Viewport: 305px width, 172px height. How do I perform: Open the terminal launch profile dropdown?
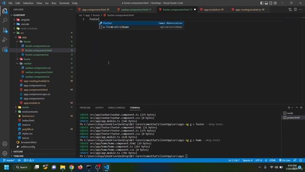(x=292, y=107)
